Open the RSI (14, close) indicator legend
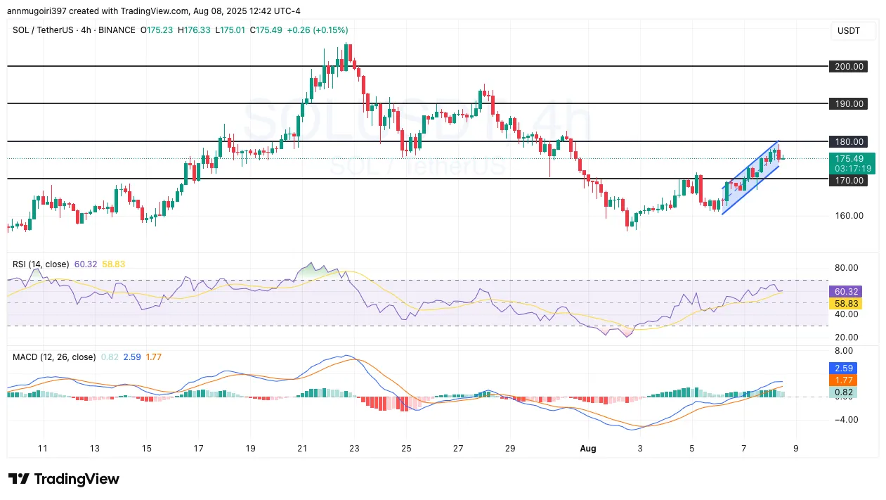This screenshot has width=886, height=500. pyautogui.click(x=40, y=264)
